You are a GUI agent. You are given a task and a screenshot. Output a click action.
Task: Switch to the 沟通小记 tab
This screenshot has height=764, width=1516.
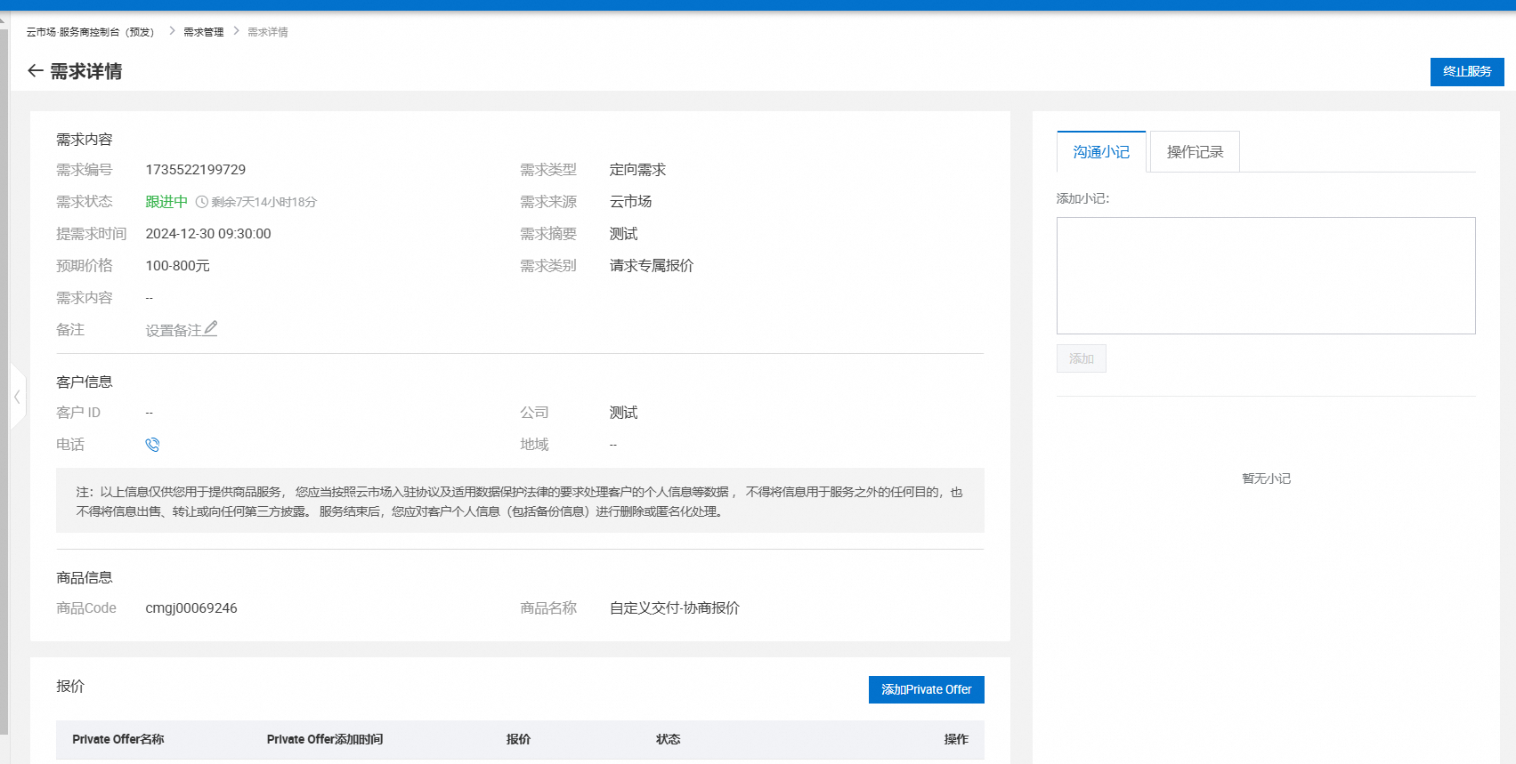point(1101,152)
